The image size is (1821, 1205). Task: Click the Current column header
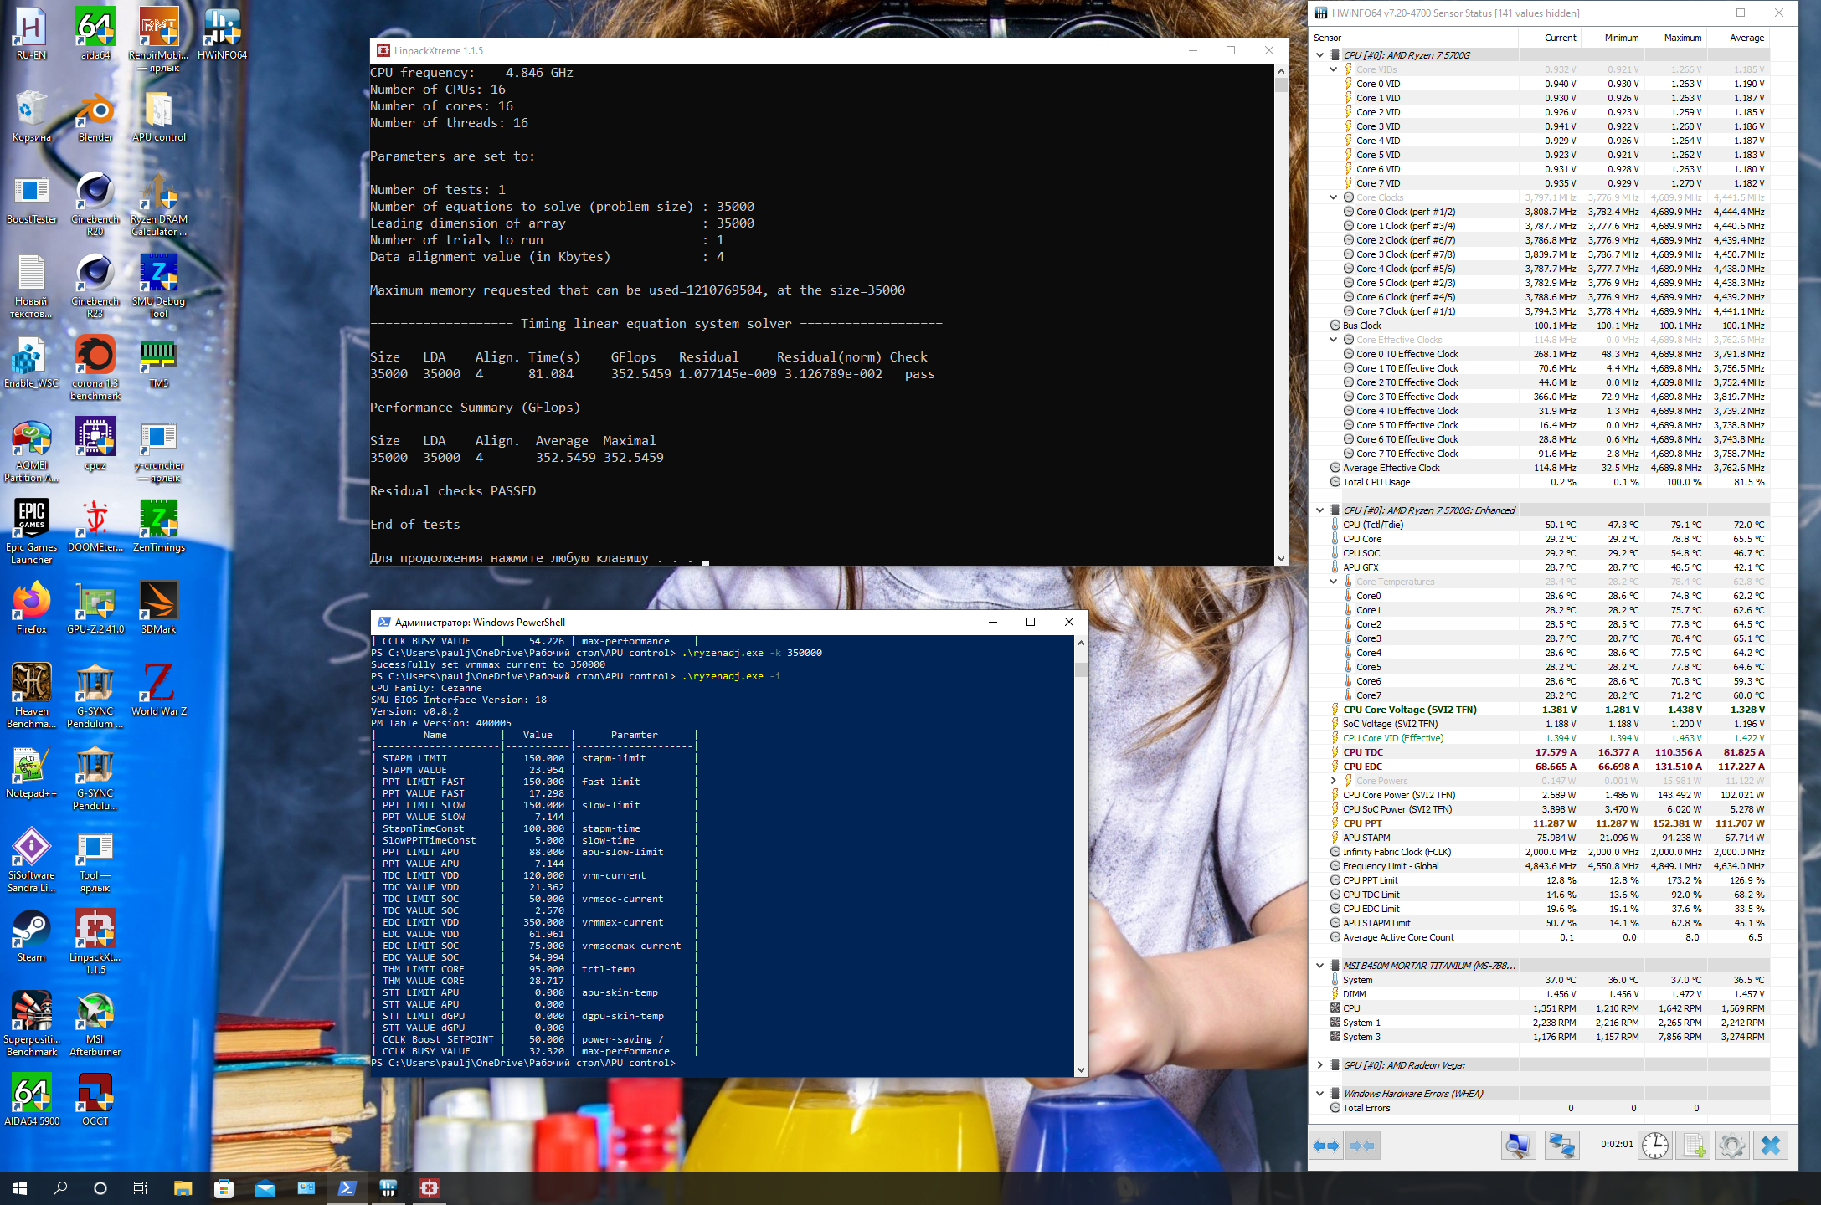(x=1560, y=38)
